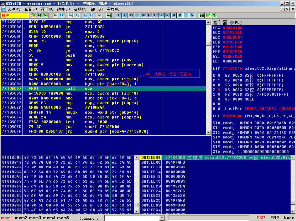Pause execution with the pause icon
Viewport: 296px width, 221px height.
click(x=61, y=16)
